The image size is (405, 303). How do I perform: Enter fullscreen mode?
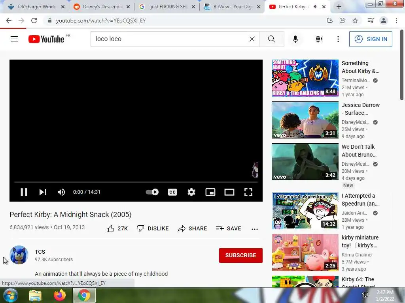click(x=248, y=192)
